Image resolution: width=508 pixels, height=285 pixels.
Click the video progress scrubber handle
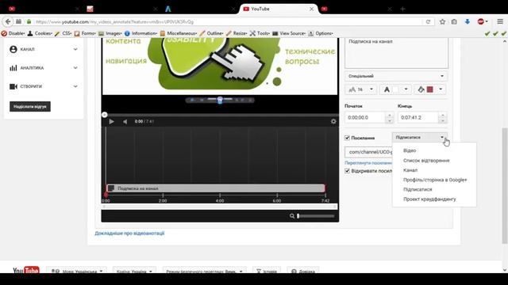104,115
